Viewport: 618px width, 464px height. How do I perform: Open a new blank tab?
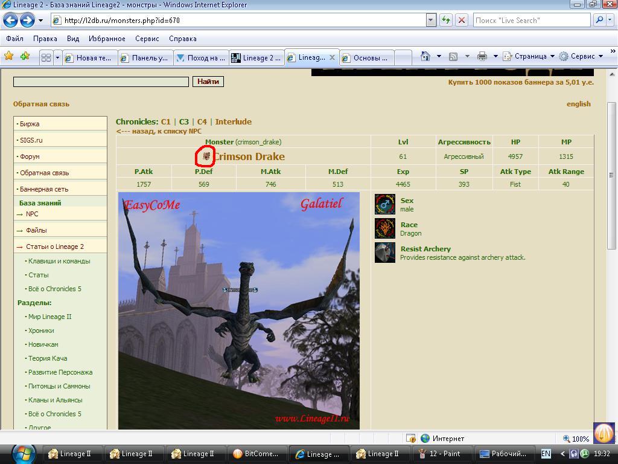click(x=403, y=58)
